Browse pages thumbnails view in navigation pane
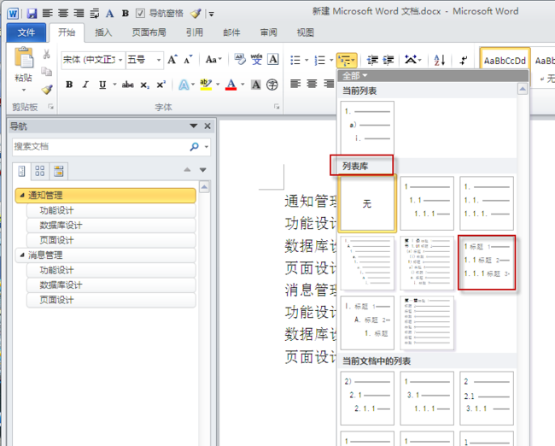Screen dimensions: 555x446 click(40, 171)
